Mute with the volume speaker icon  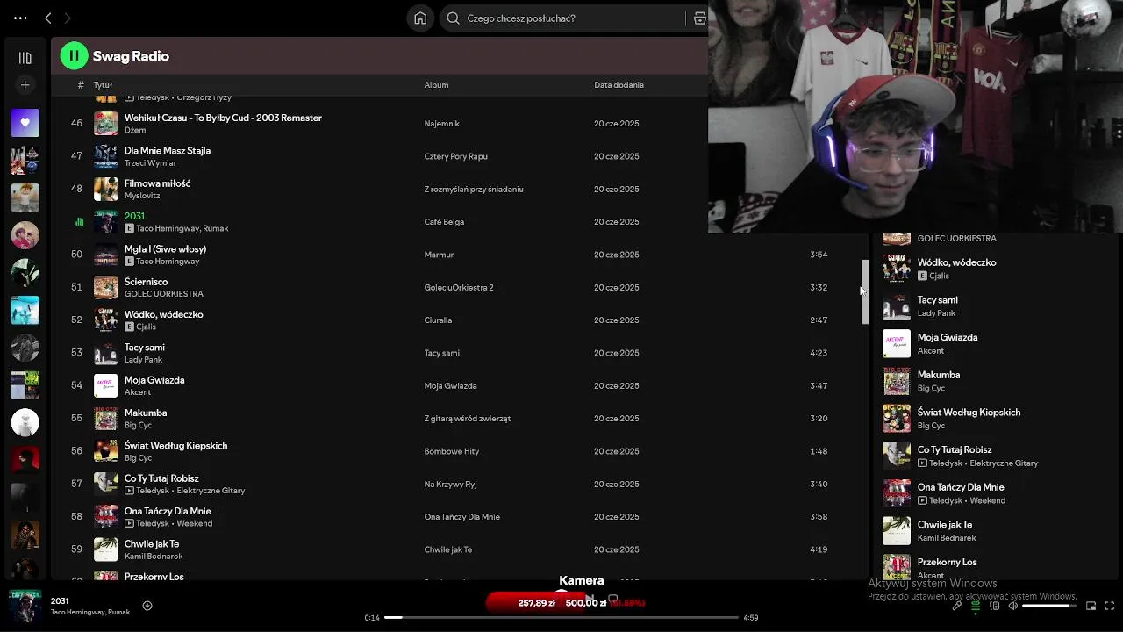(x=1013, y=606)
